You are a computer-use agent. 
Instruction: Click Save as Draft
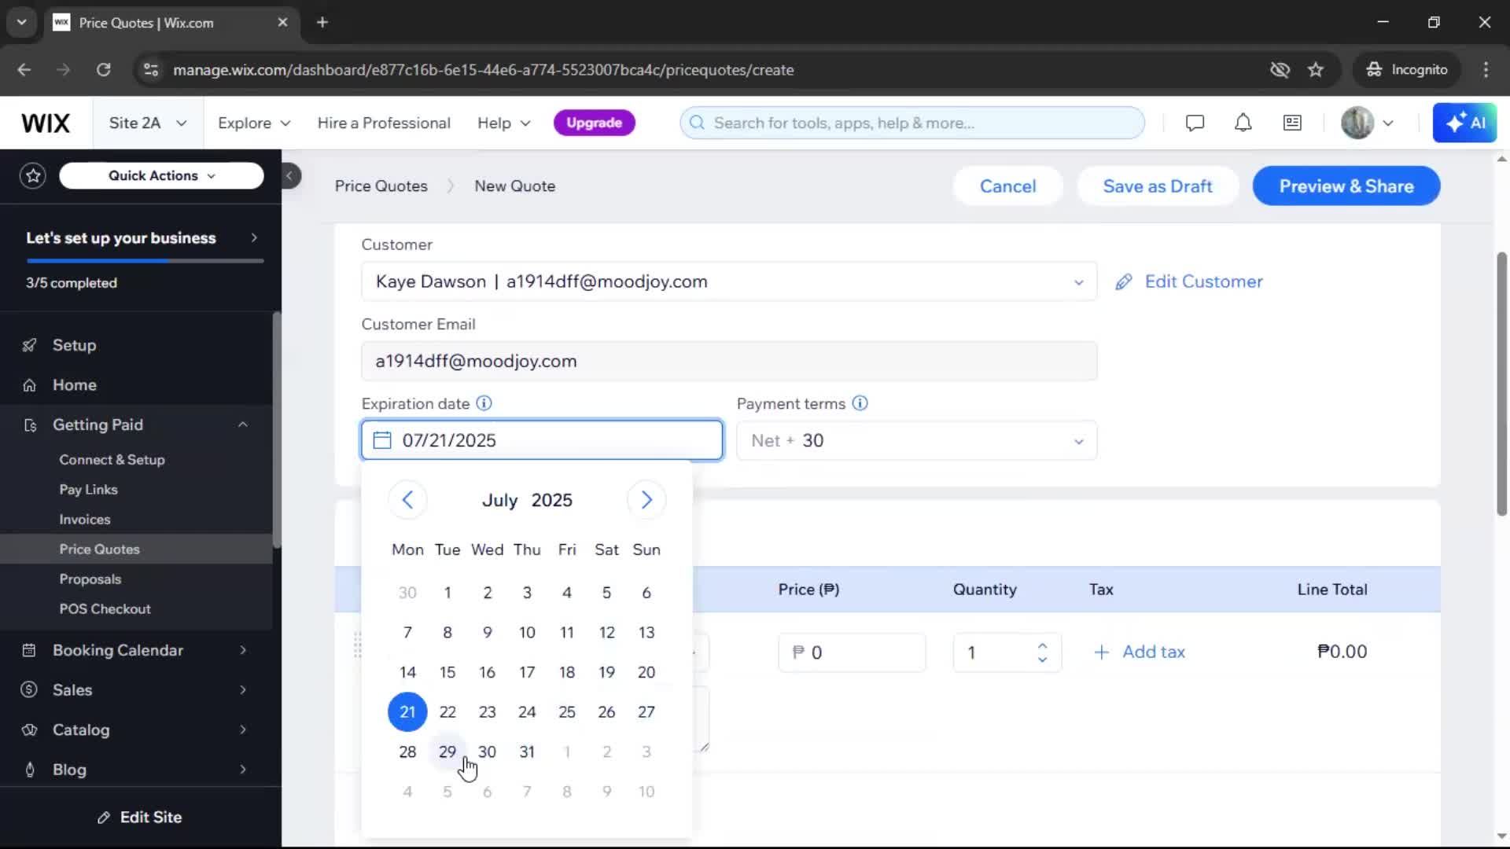point(1158,186)
